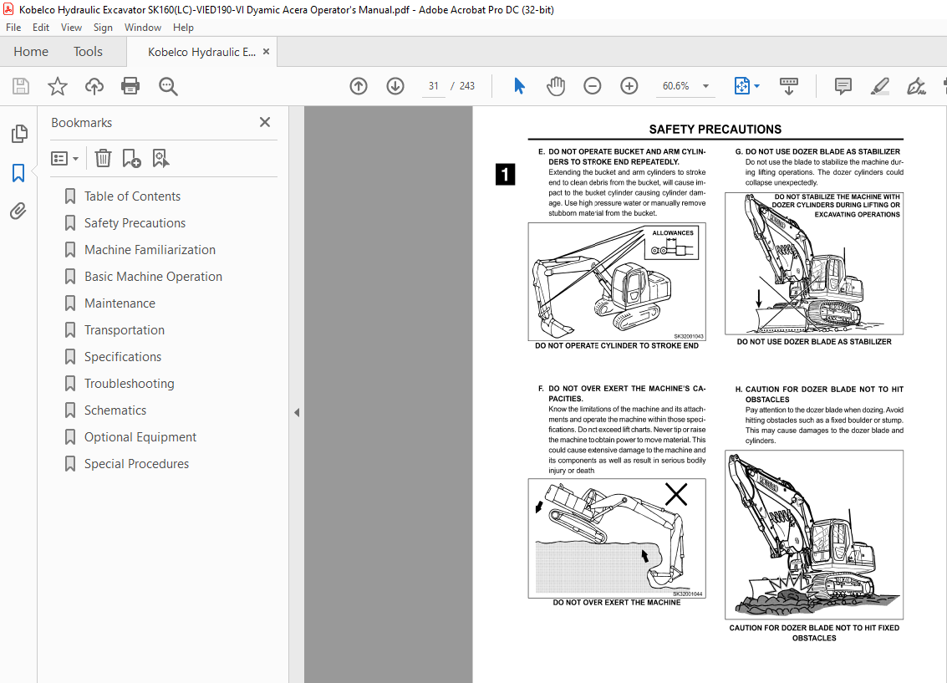Open the Help menu

pos(183,28)
